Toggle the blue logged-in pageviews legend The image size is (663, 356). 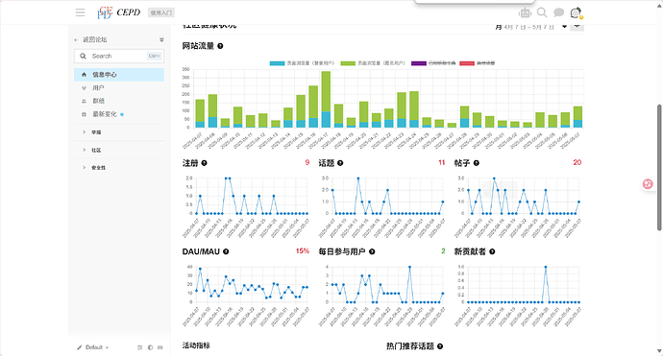pos(302,63)
